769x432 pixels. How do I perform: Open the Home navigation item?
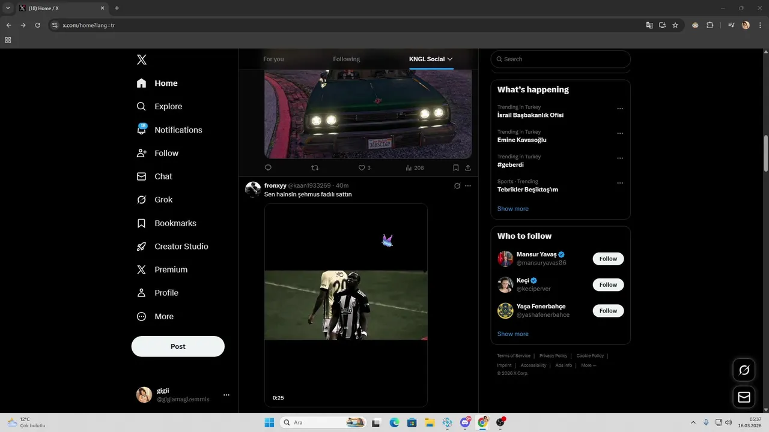157,83
